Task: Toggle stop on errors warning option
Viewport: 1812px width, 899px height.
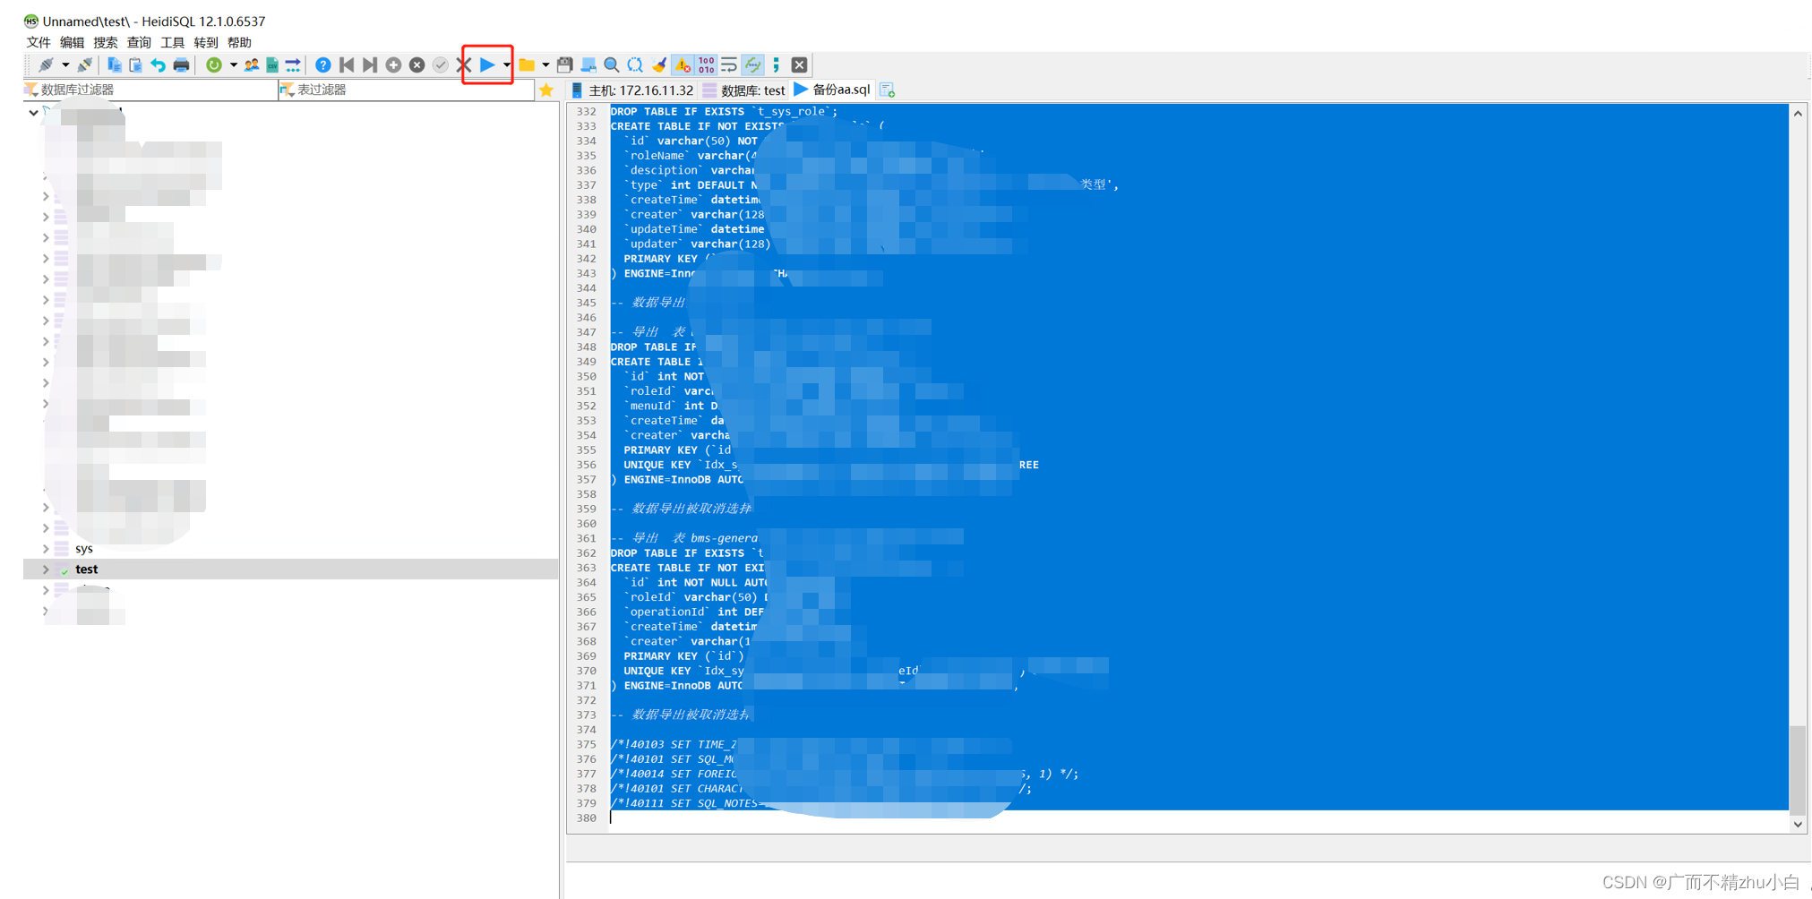Action: coord(683,64)
